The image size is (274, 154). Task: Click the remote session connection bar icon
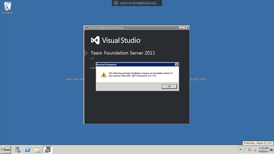point(116,3)
